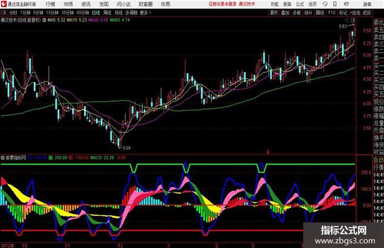Image resolution: width=384 pixels, height=248 pixels.
Task: Open the 市场 menu
Action: click(68, 4)
